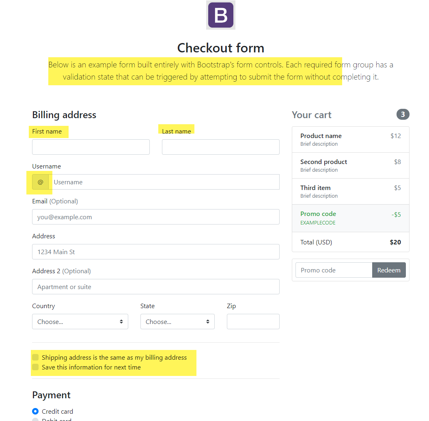The width and height of the screenshot is (429, 421).
Task: Open the Country dropdown
Action: pyautogui.click(x=80, y=322)
